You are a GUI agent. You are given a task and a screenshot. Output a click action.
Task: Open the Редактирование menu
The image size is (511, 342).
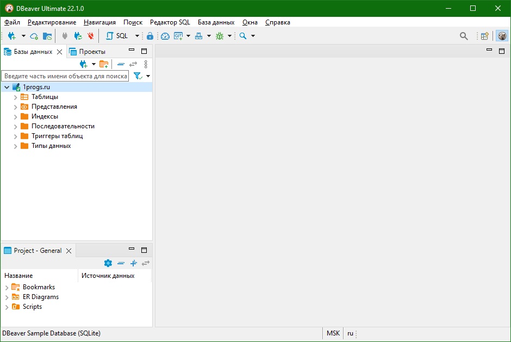[x=52, y=22]
